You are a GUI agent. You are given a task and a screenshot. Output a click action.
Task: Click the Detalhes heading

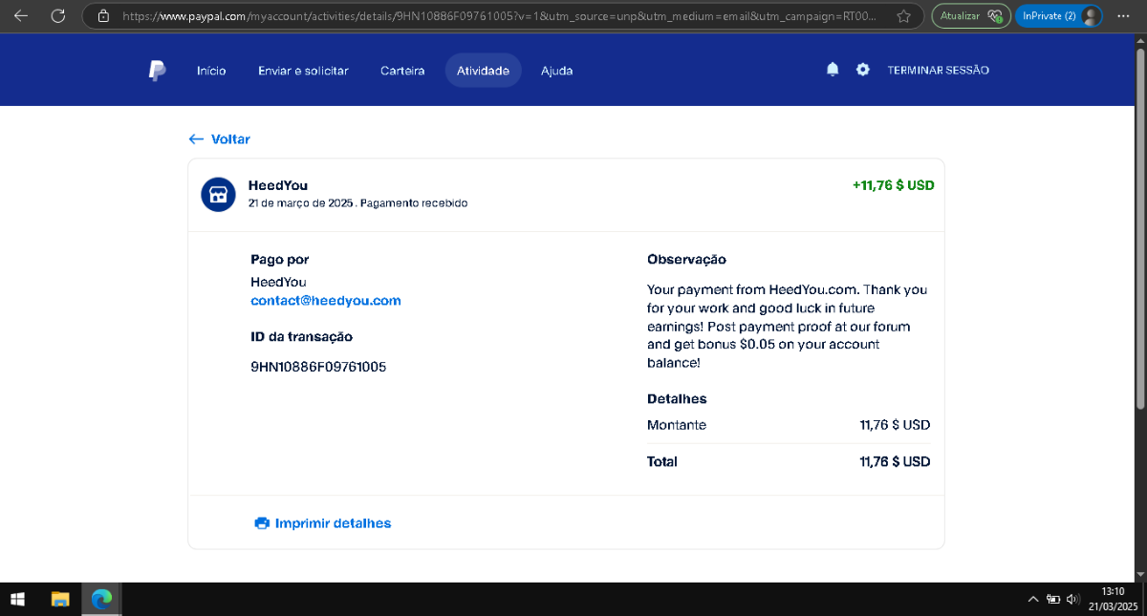pos(677,399)
